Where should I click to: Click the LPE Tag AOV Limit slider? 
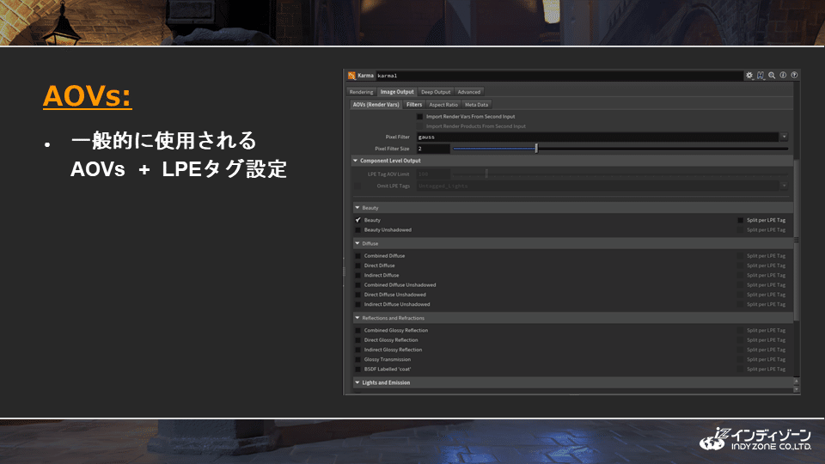pos(620,174)
